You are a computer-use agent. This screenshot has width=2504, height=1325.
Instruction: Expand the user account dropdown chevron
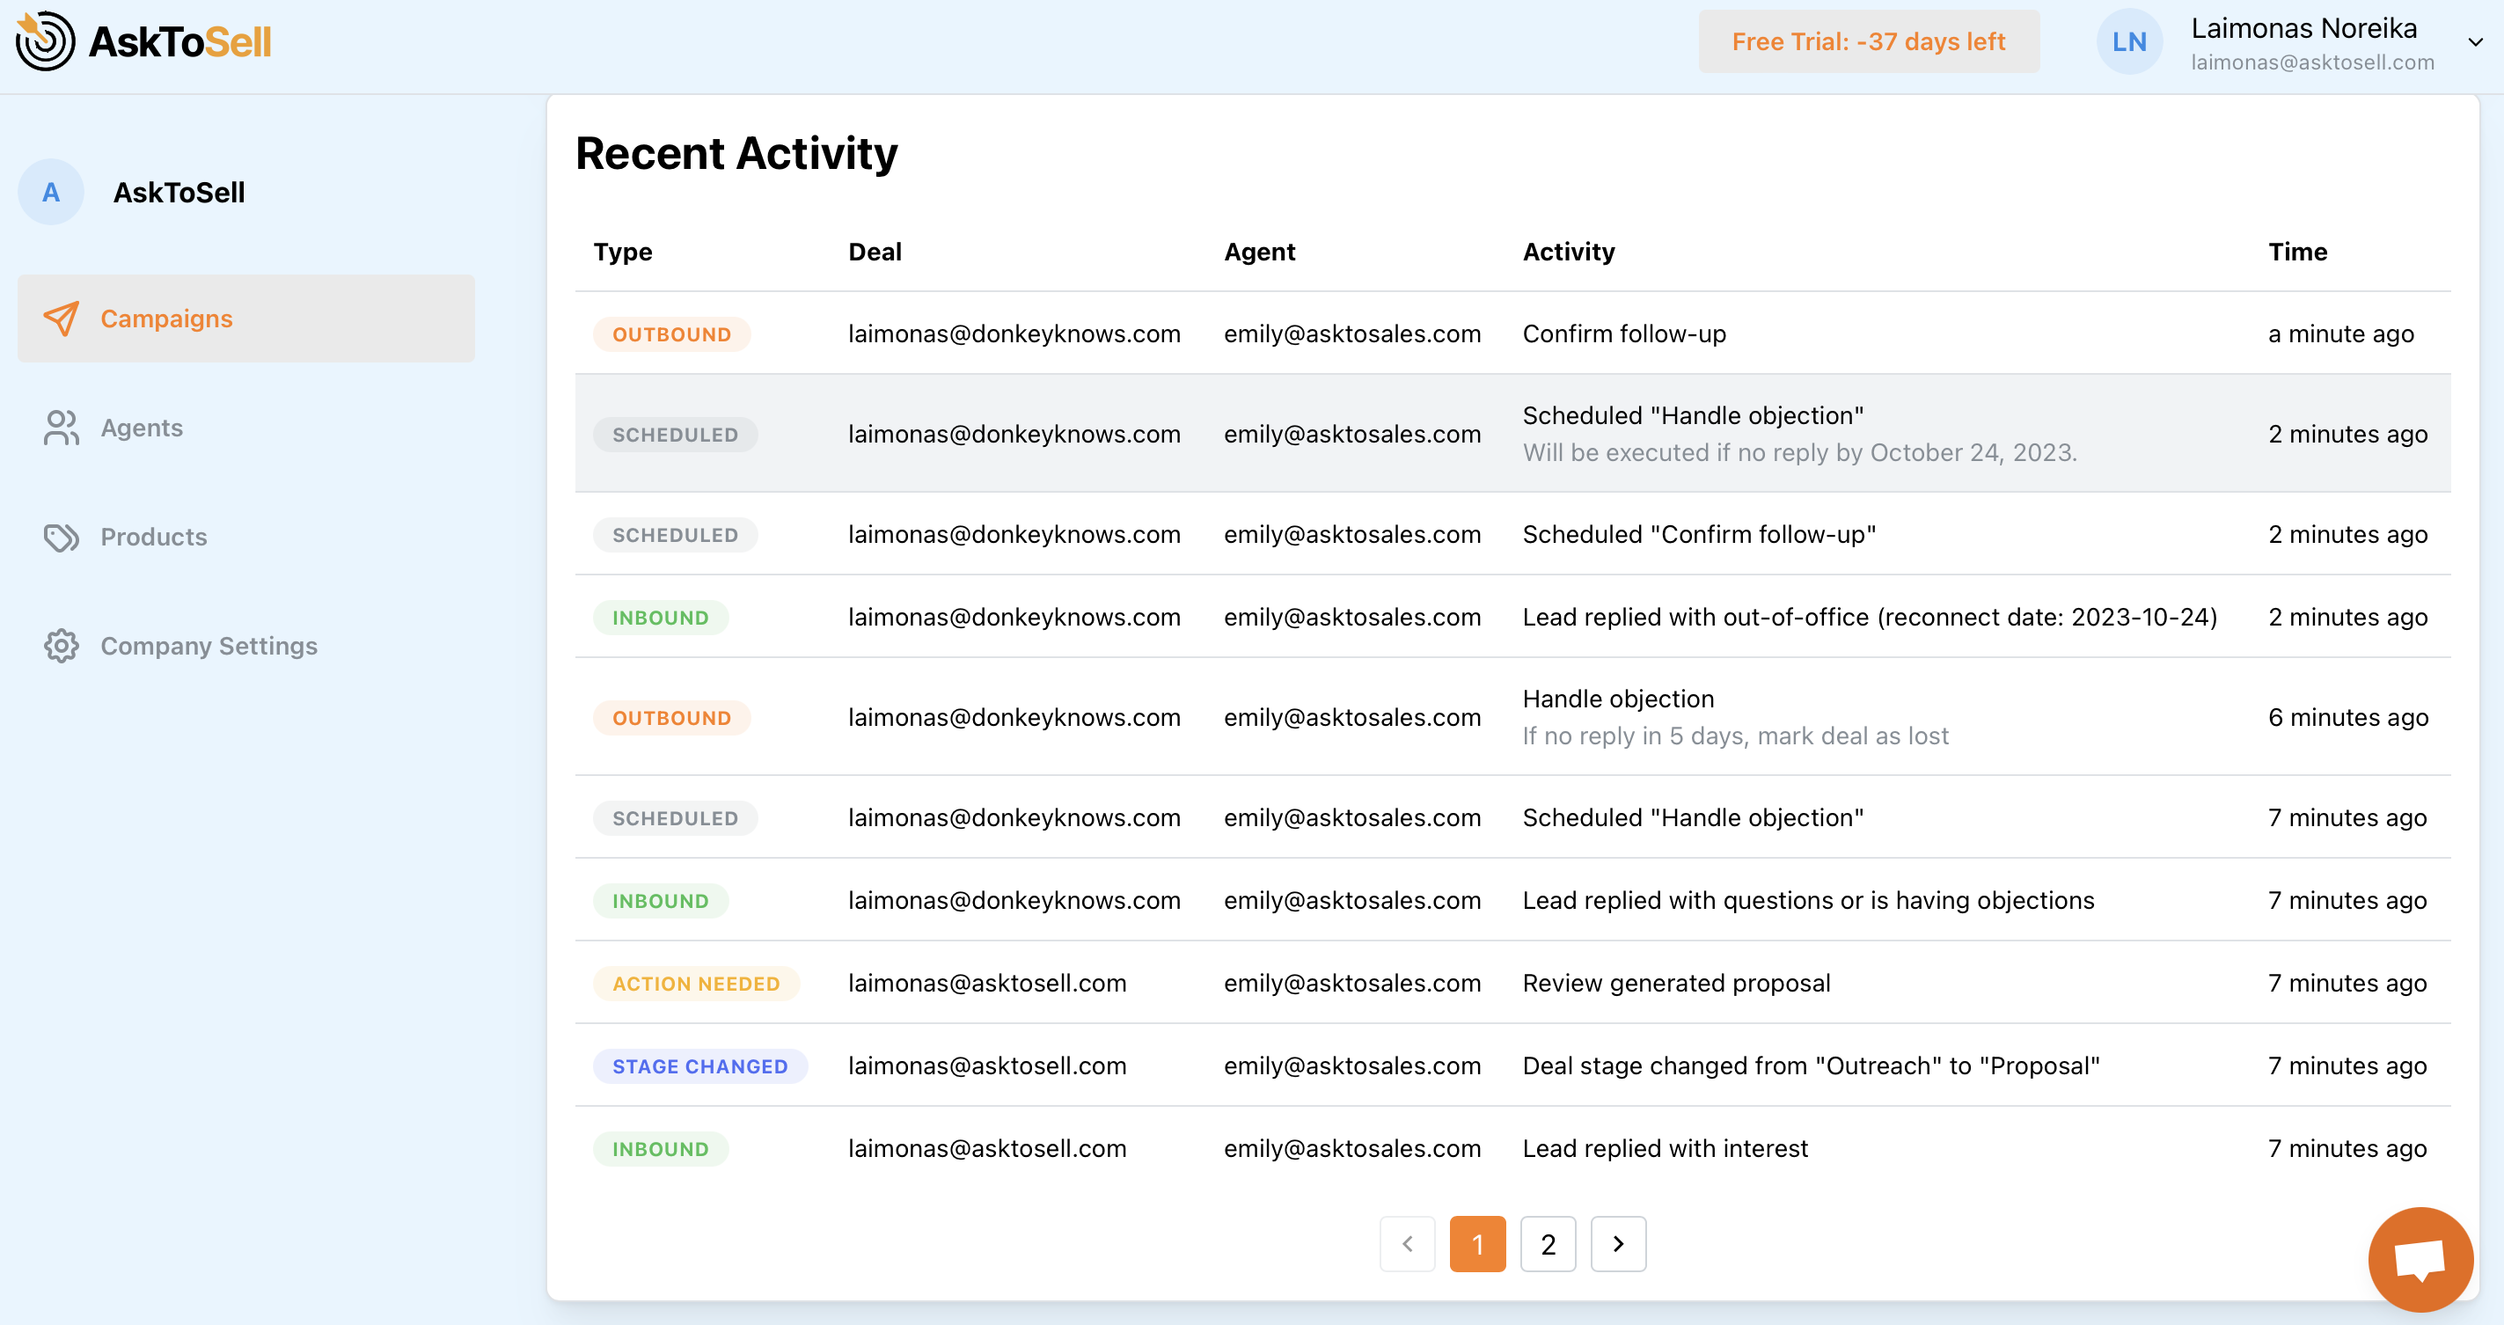point(2475,42)
